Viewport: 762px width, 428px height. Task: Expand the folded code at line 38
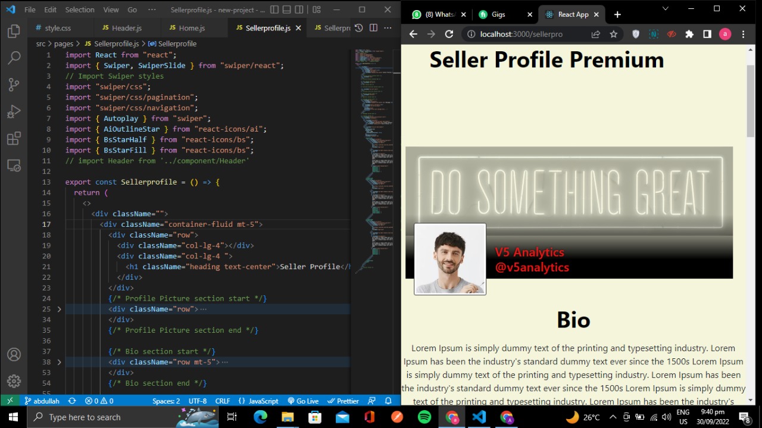(x=59, y=362)
